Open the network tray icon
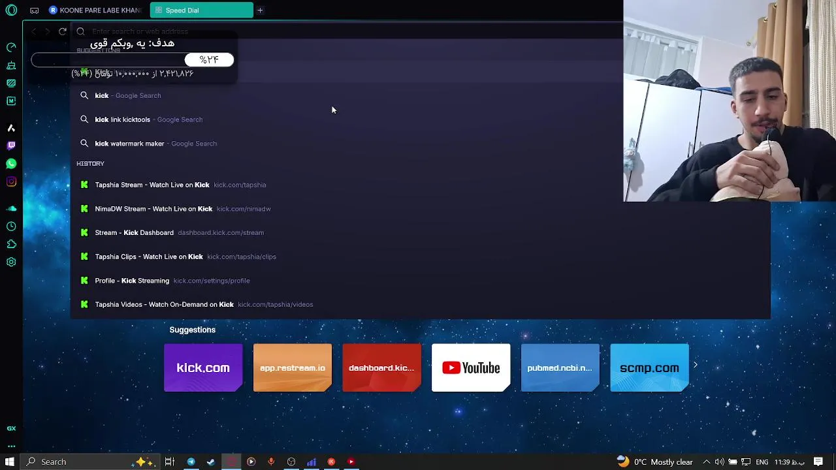The width and height of the screenshot is (836, 470). (747, 462)
